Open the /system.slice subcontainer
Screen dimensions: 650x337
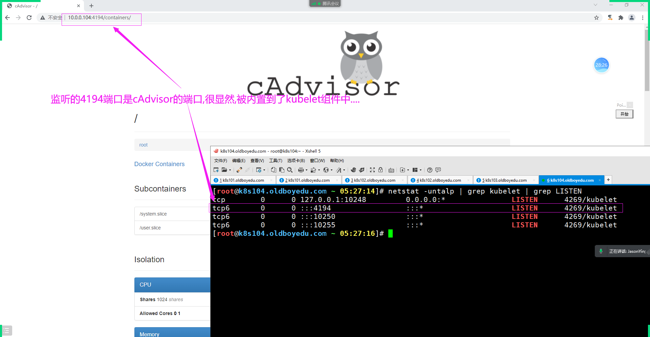(x=153, y=214)
